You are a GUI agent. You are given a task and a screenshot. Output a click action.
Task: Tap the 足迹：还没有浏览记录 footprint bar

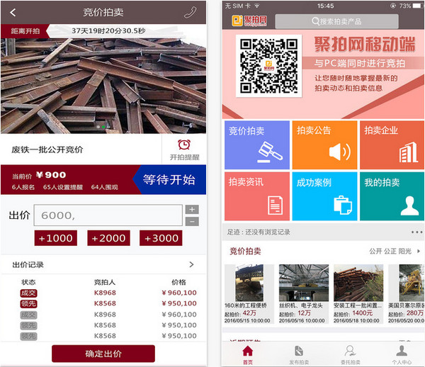323,232
